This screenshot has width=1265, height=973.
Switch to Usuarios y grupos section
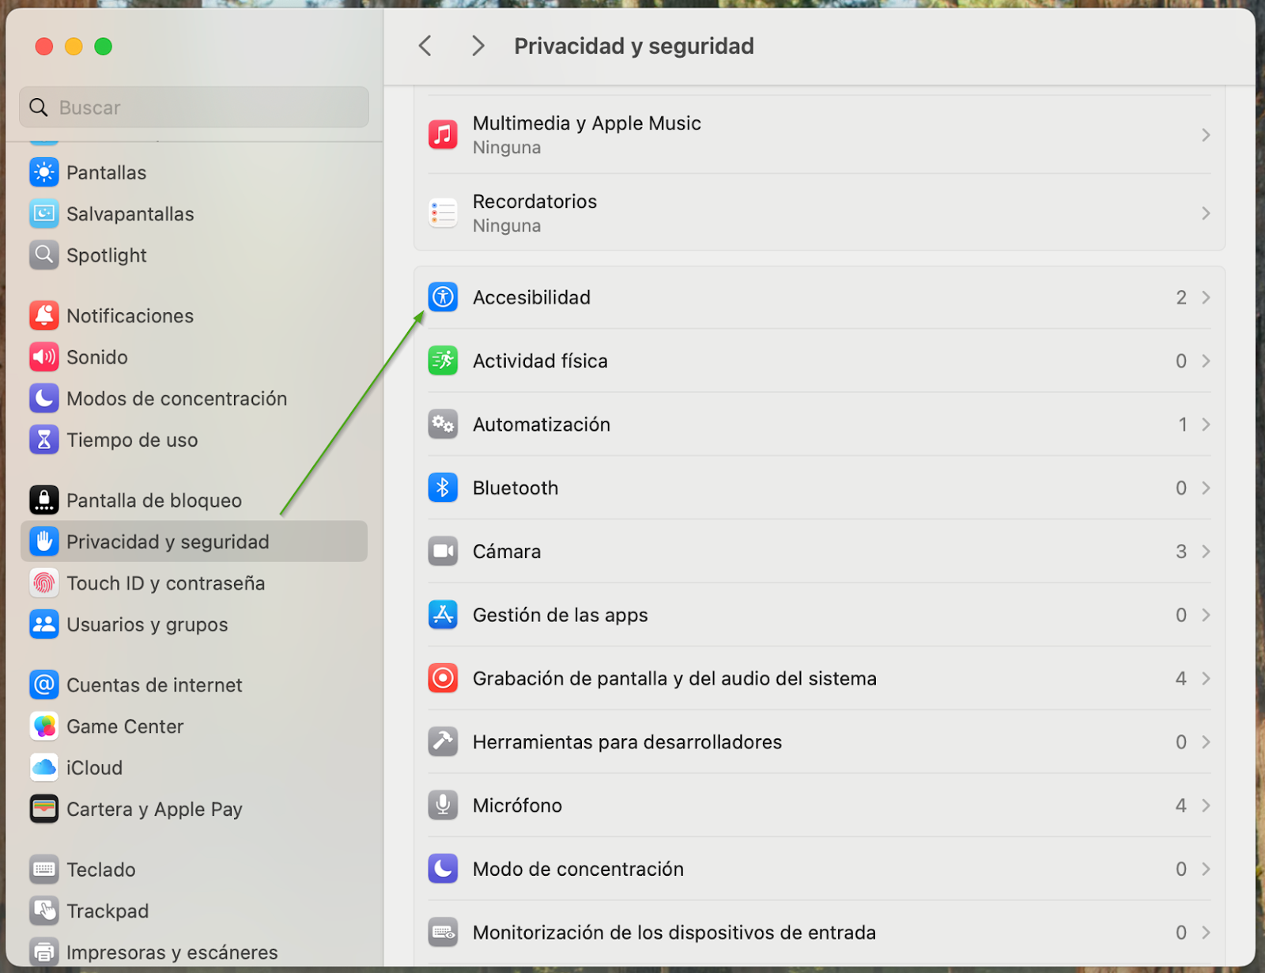(147, 624)
